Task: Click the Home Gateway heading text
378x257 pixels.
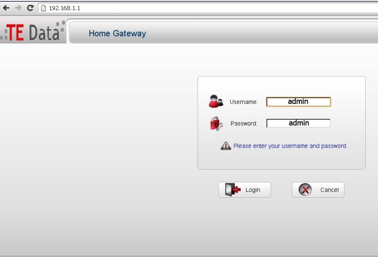Action: coord(117,33)
